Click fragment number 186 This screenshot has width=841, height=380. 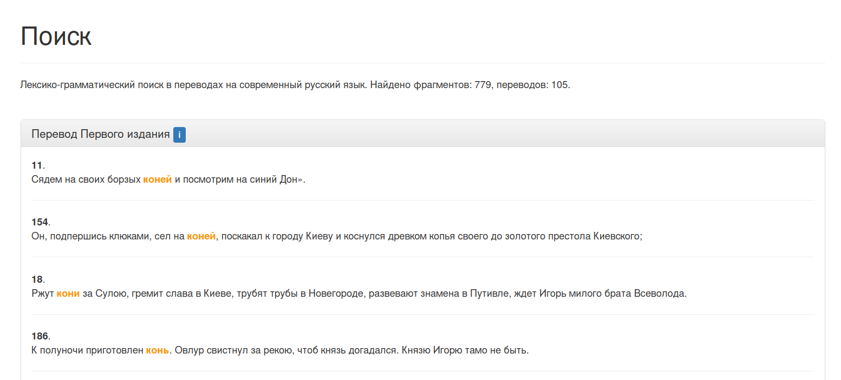[x=40, y=336]
